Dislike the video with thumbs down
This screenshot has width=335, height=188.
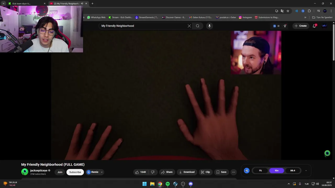point(153,172)
